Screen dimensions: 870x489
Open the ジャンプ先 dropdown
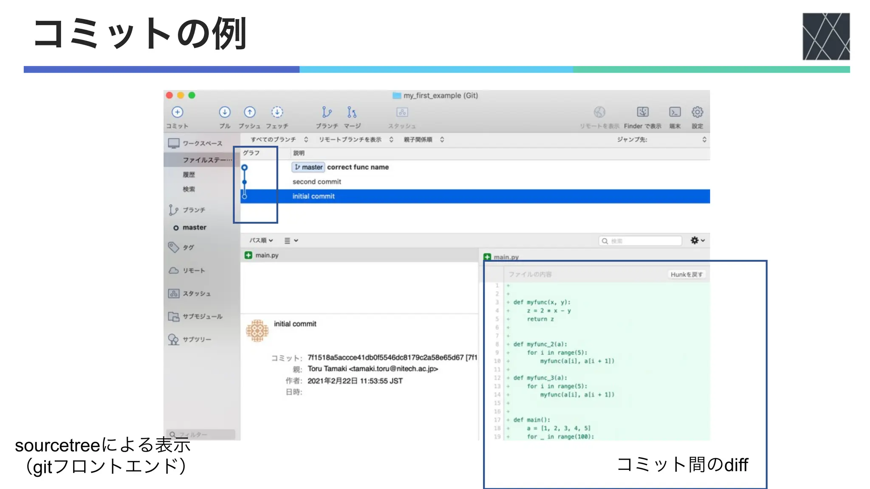(661, 140)
